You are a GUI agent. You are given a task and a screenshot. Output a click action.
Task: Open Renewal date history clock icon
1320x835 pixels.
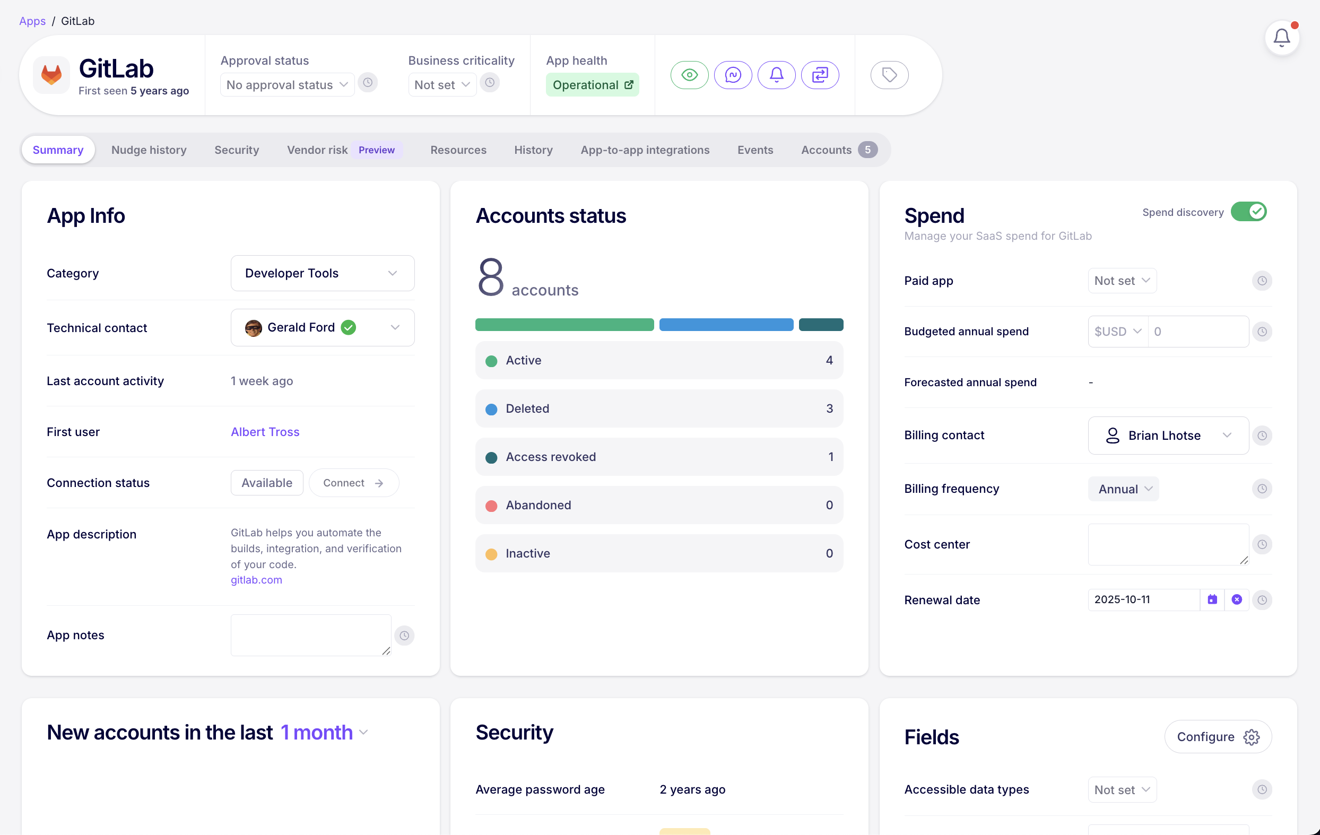tap(1262, 600)
